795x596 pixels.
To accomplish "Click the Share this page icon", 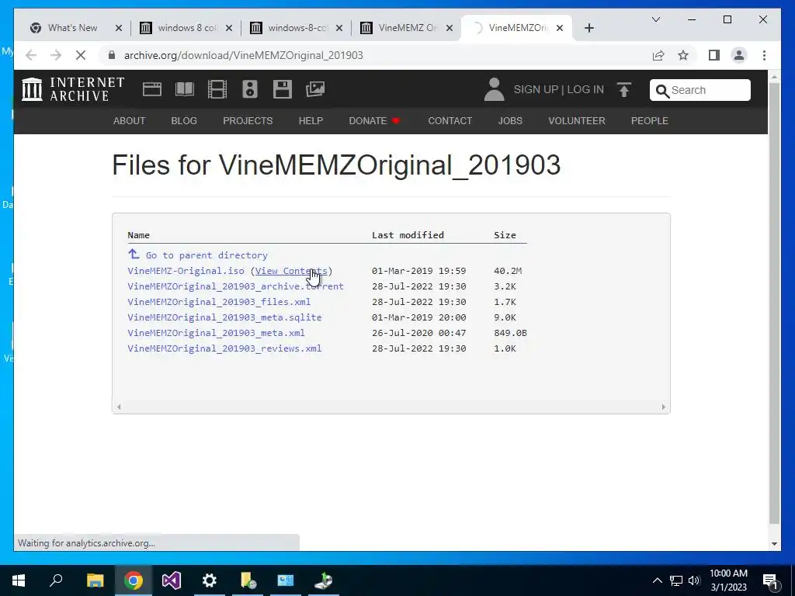I will point(658,55).
